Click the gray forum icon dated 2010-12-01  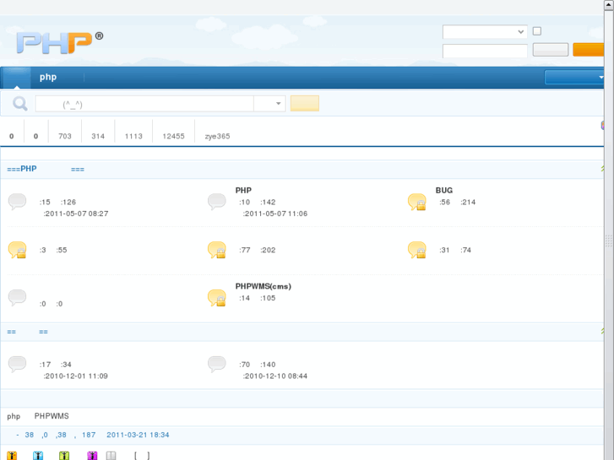[18, 365]
